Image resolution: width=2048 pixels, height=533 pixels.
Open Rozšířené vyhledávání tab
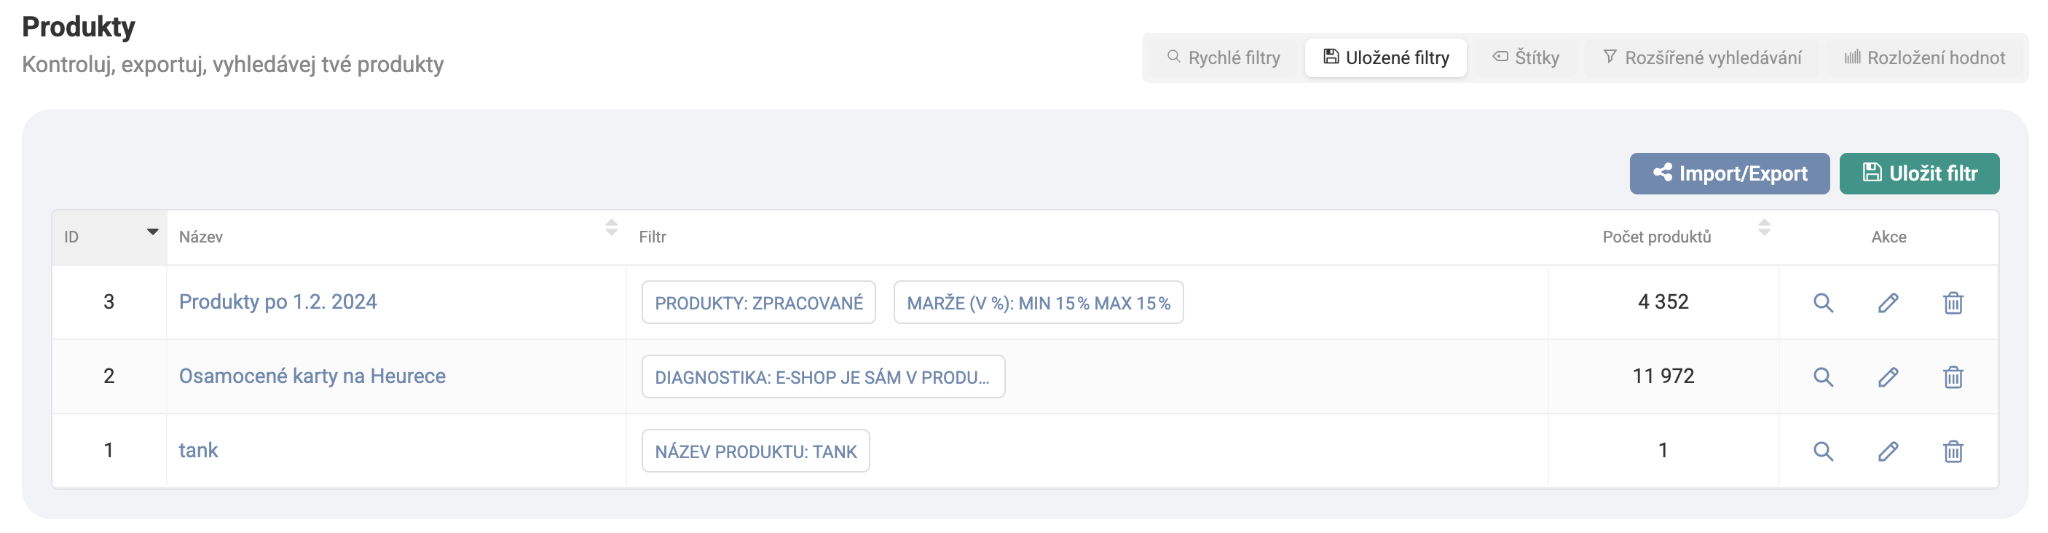tap(1701, 58)
